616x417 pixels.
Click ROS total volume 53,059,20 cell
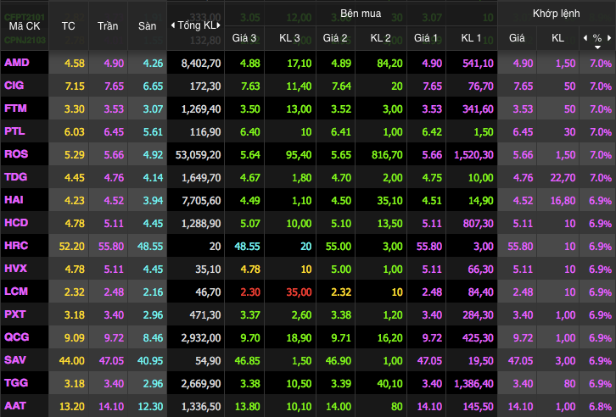[x=195, y=154]
